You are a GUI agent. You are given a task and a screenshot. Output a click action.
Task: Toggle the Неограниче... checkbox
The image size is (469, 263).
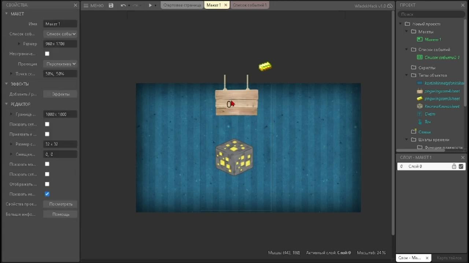[47, 54]
